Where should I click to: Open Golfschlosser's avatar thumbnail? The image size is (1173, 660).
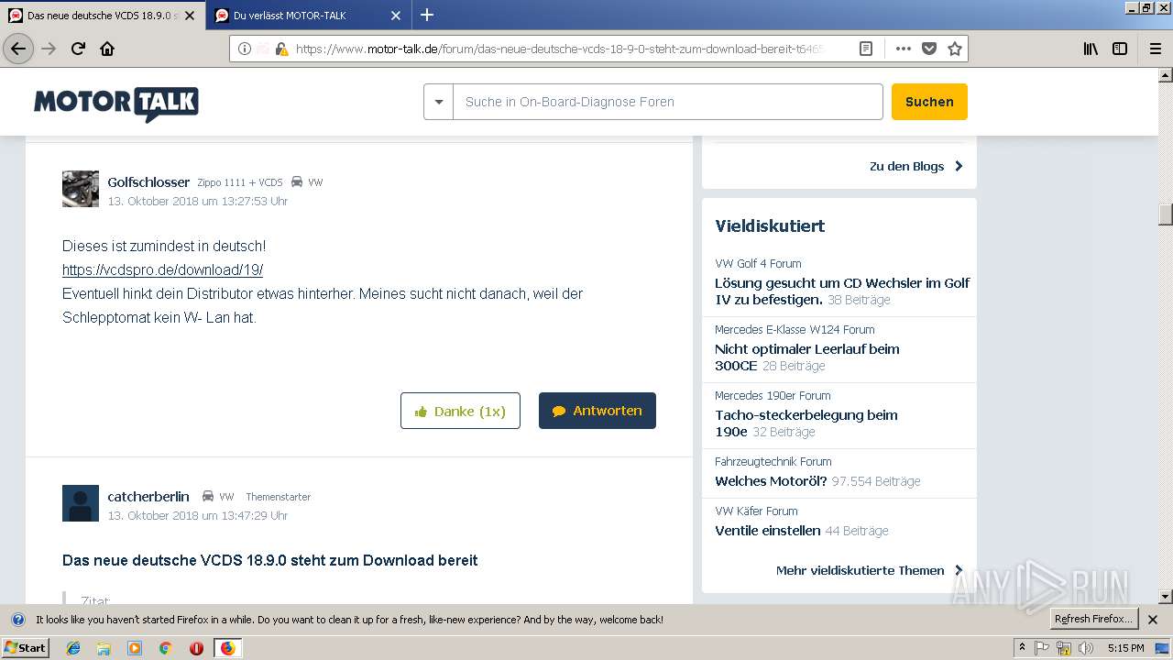[x=81, y=189]
